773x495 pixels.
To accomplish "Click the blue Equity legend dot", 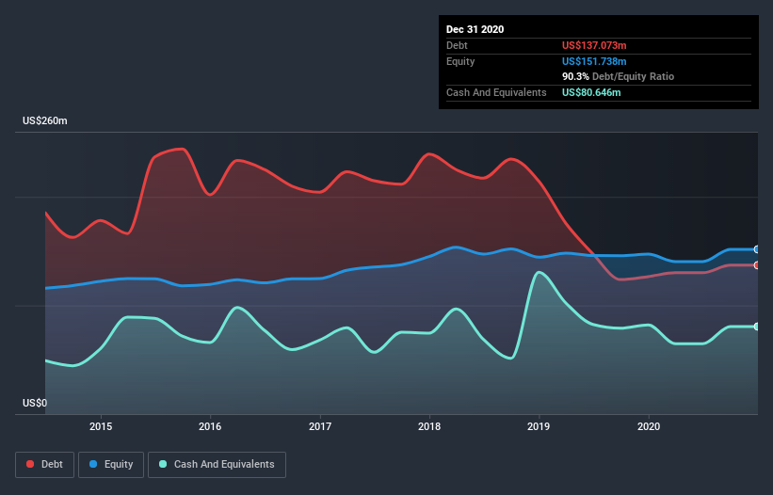I will tap(93, 464).
